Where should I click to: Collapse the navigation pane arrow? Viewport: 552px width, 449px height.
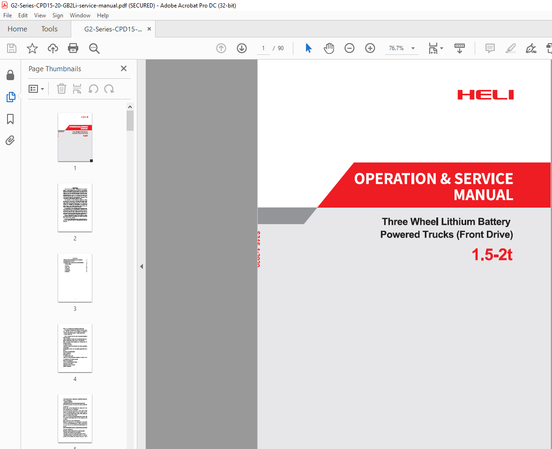point(142,267)
